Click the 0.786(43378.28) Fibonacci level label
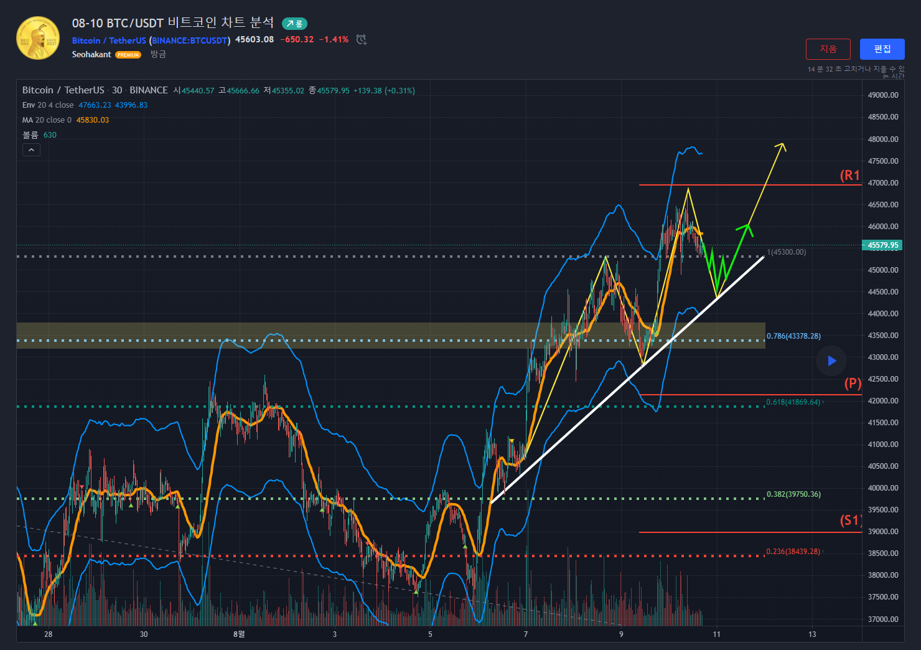The image size is (921, 650). (x=793, y=336)
